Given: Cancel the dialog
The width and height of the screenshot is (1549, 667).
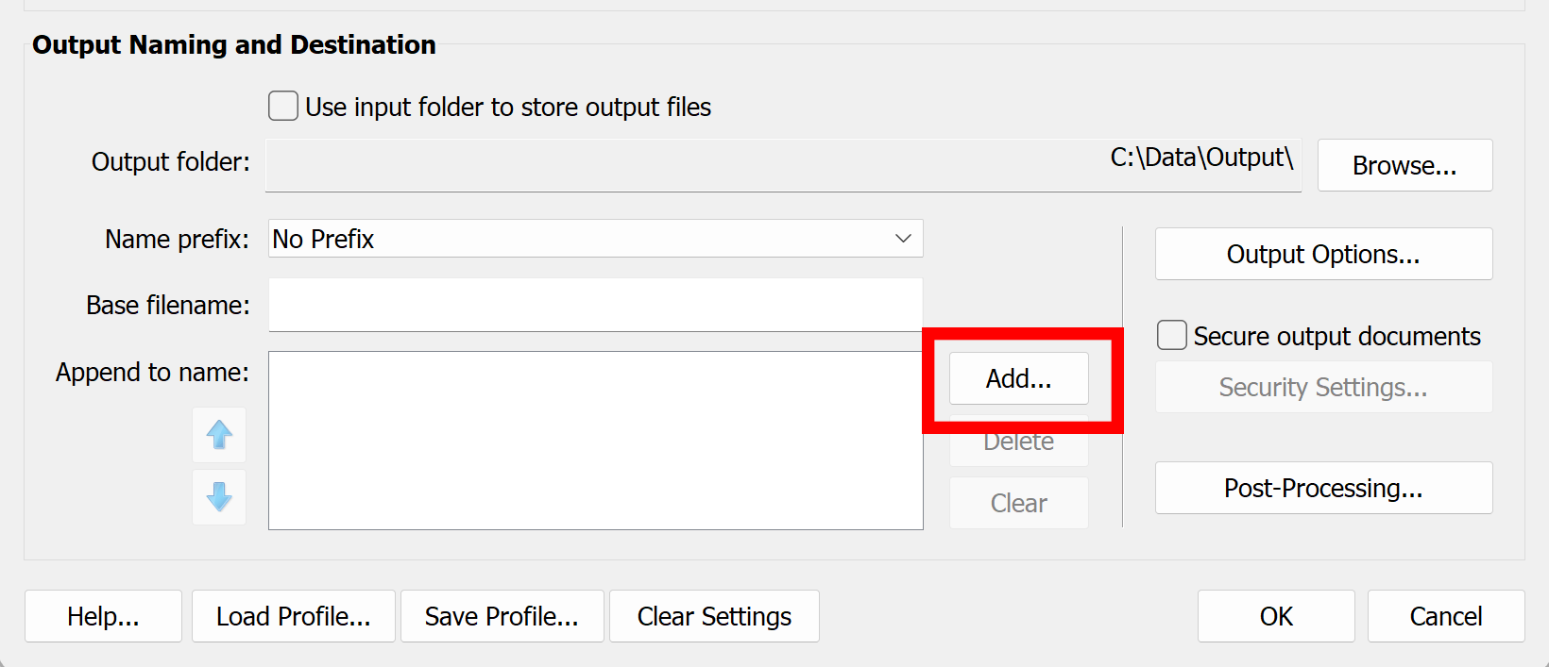Looking at the screenshot, I should coord(1446,616).
